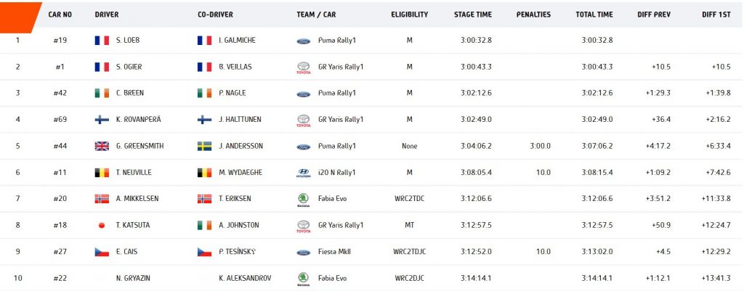Click the Eligibility column header
744x291 pixels.
click(410, 15)
